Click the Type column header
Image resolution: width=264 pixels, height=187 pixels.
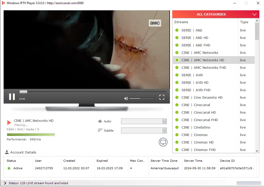tap(244, 22)
